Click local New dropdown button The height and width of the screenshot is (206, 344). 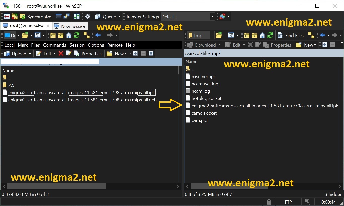point(117,54)
